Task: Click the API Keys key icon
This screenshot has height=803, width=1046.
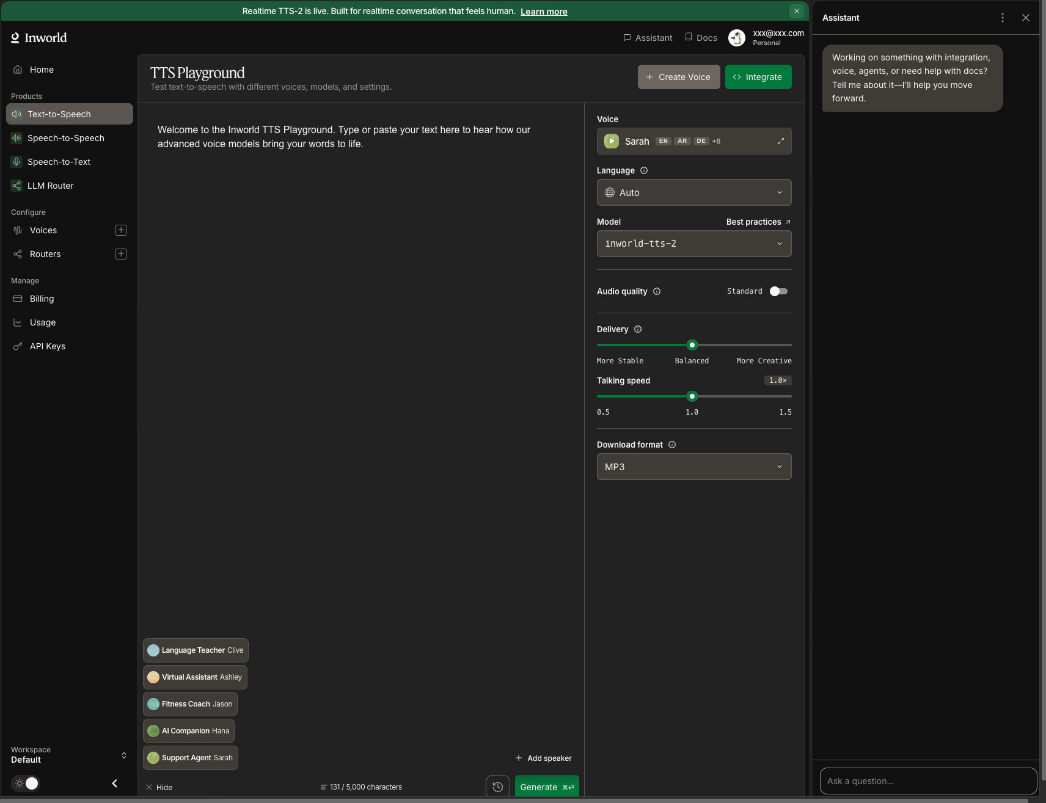Action: (18, 346)
